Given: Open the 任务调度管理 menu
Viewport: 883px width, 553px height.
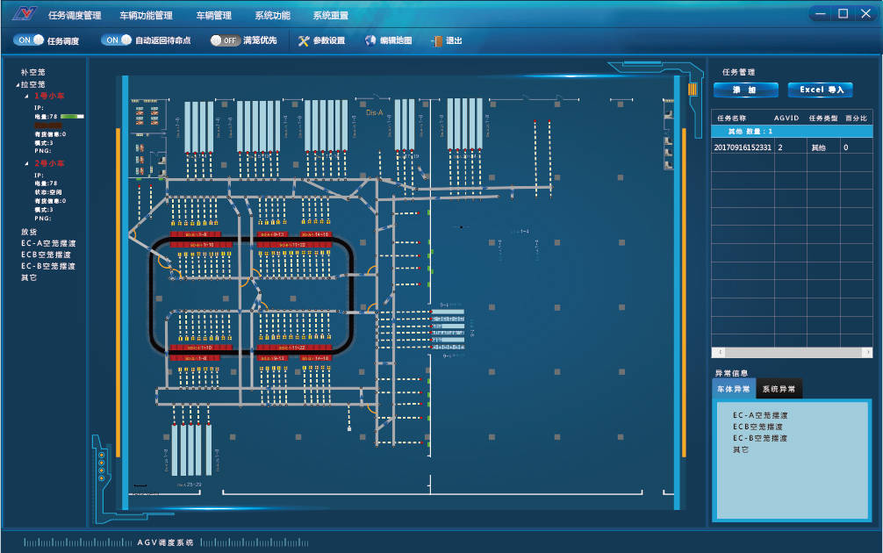Looking at the screenshot, I should [75, 16].
